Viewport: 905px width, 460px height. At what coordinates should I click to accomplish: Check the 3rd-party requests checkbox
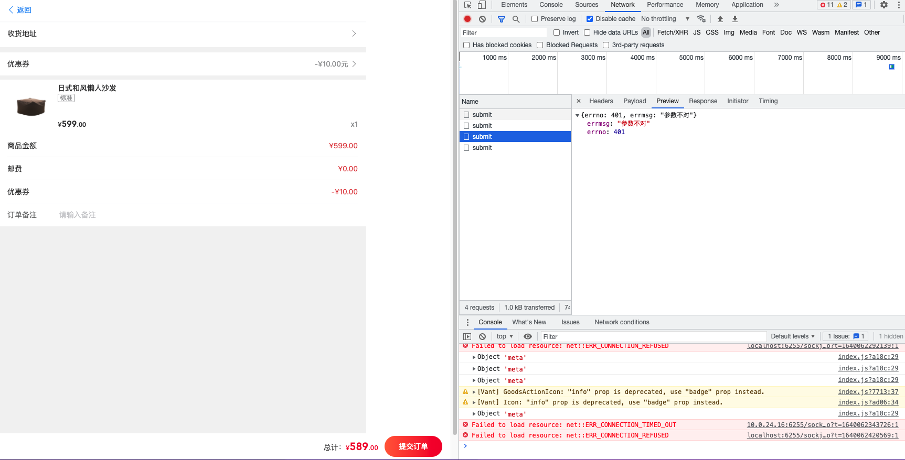pos(606,45)
